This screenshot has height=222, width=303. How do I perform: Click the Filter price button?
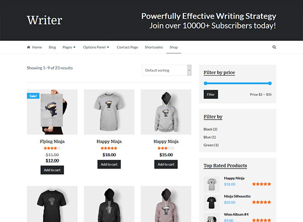pos(211,94)
